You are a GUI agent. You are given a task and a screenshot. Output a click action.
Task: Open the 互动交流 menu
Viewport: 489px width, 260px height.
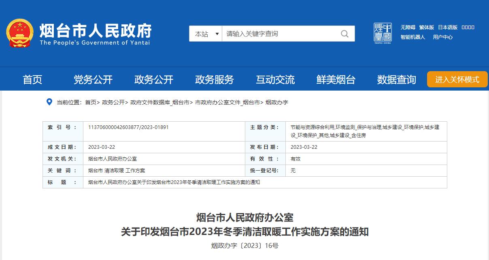275,79
